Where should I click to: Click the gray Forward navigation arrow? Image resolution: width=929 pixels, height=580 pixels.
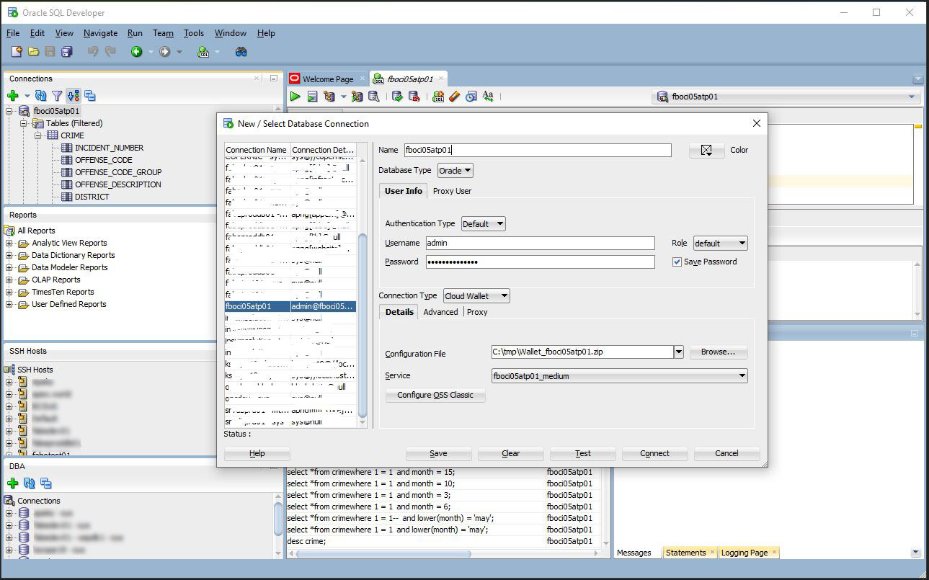click(165, 52)
